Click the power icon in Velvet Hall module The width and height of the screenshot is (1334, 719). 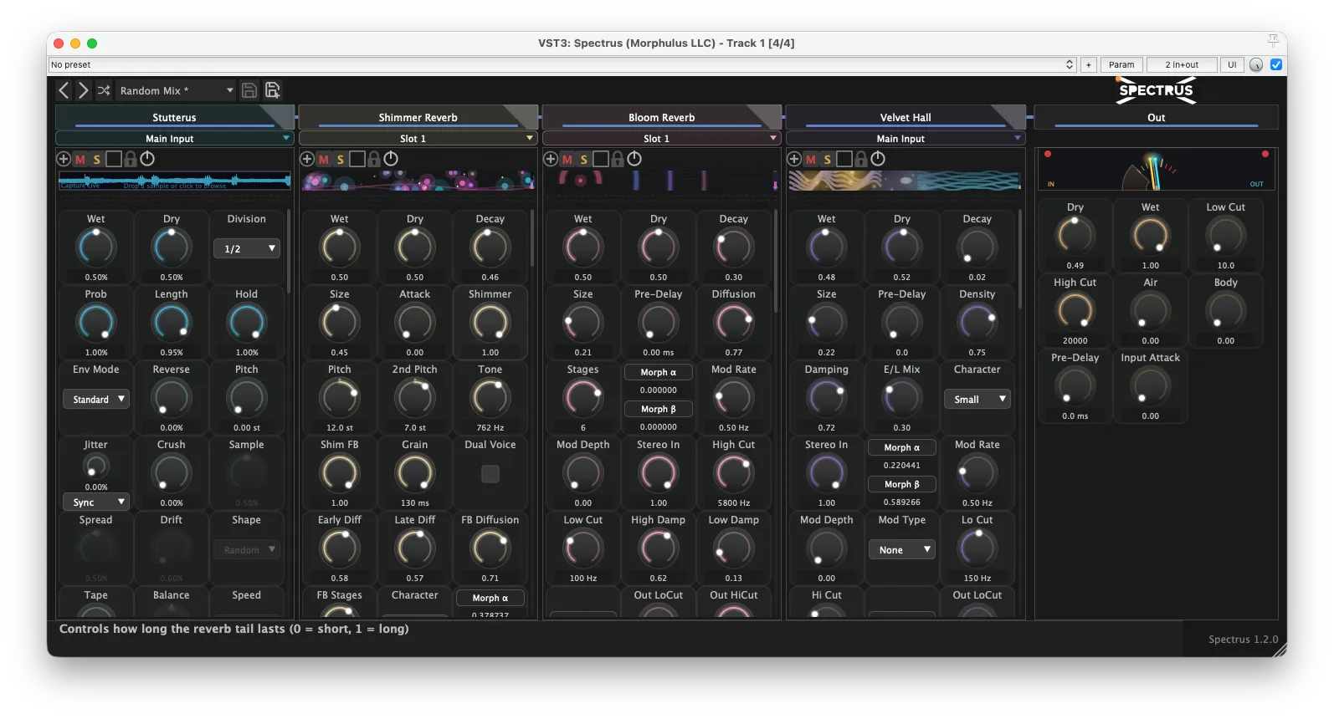(878, 159)
